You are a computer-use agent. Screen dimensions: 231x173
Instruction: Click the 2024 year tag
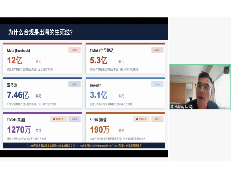pyautogui.click(x=157, y=84)
